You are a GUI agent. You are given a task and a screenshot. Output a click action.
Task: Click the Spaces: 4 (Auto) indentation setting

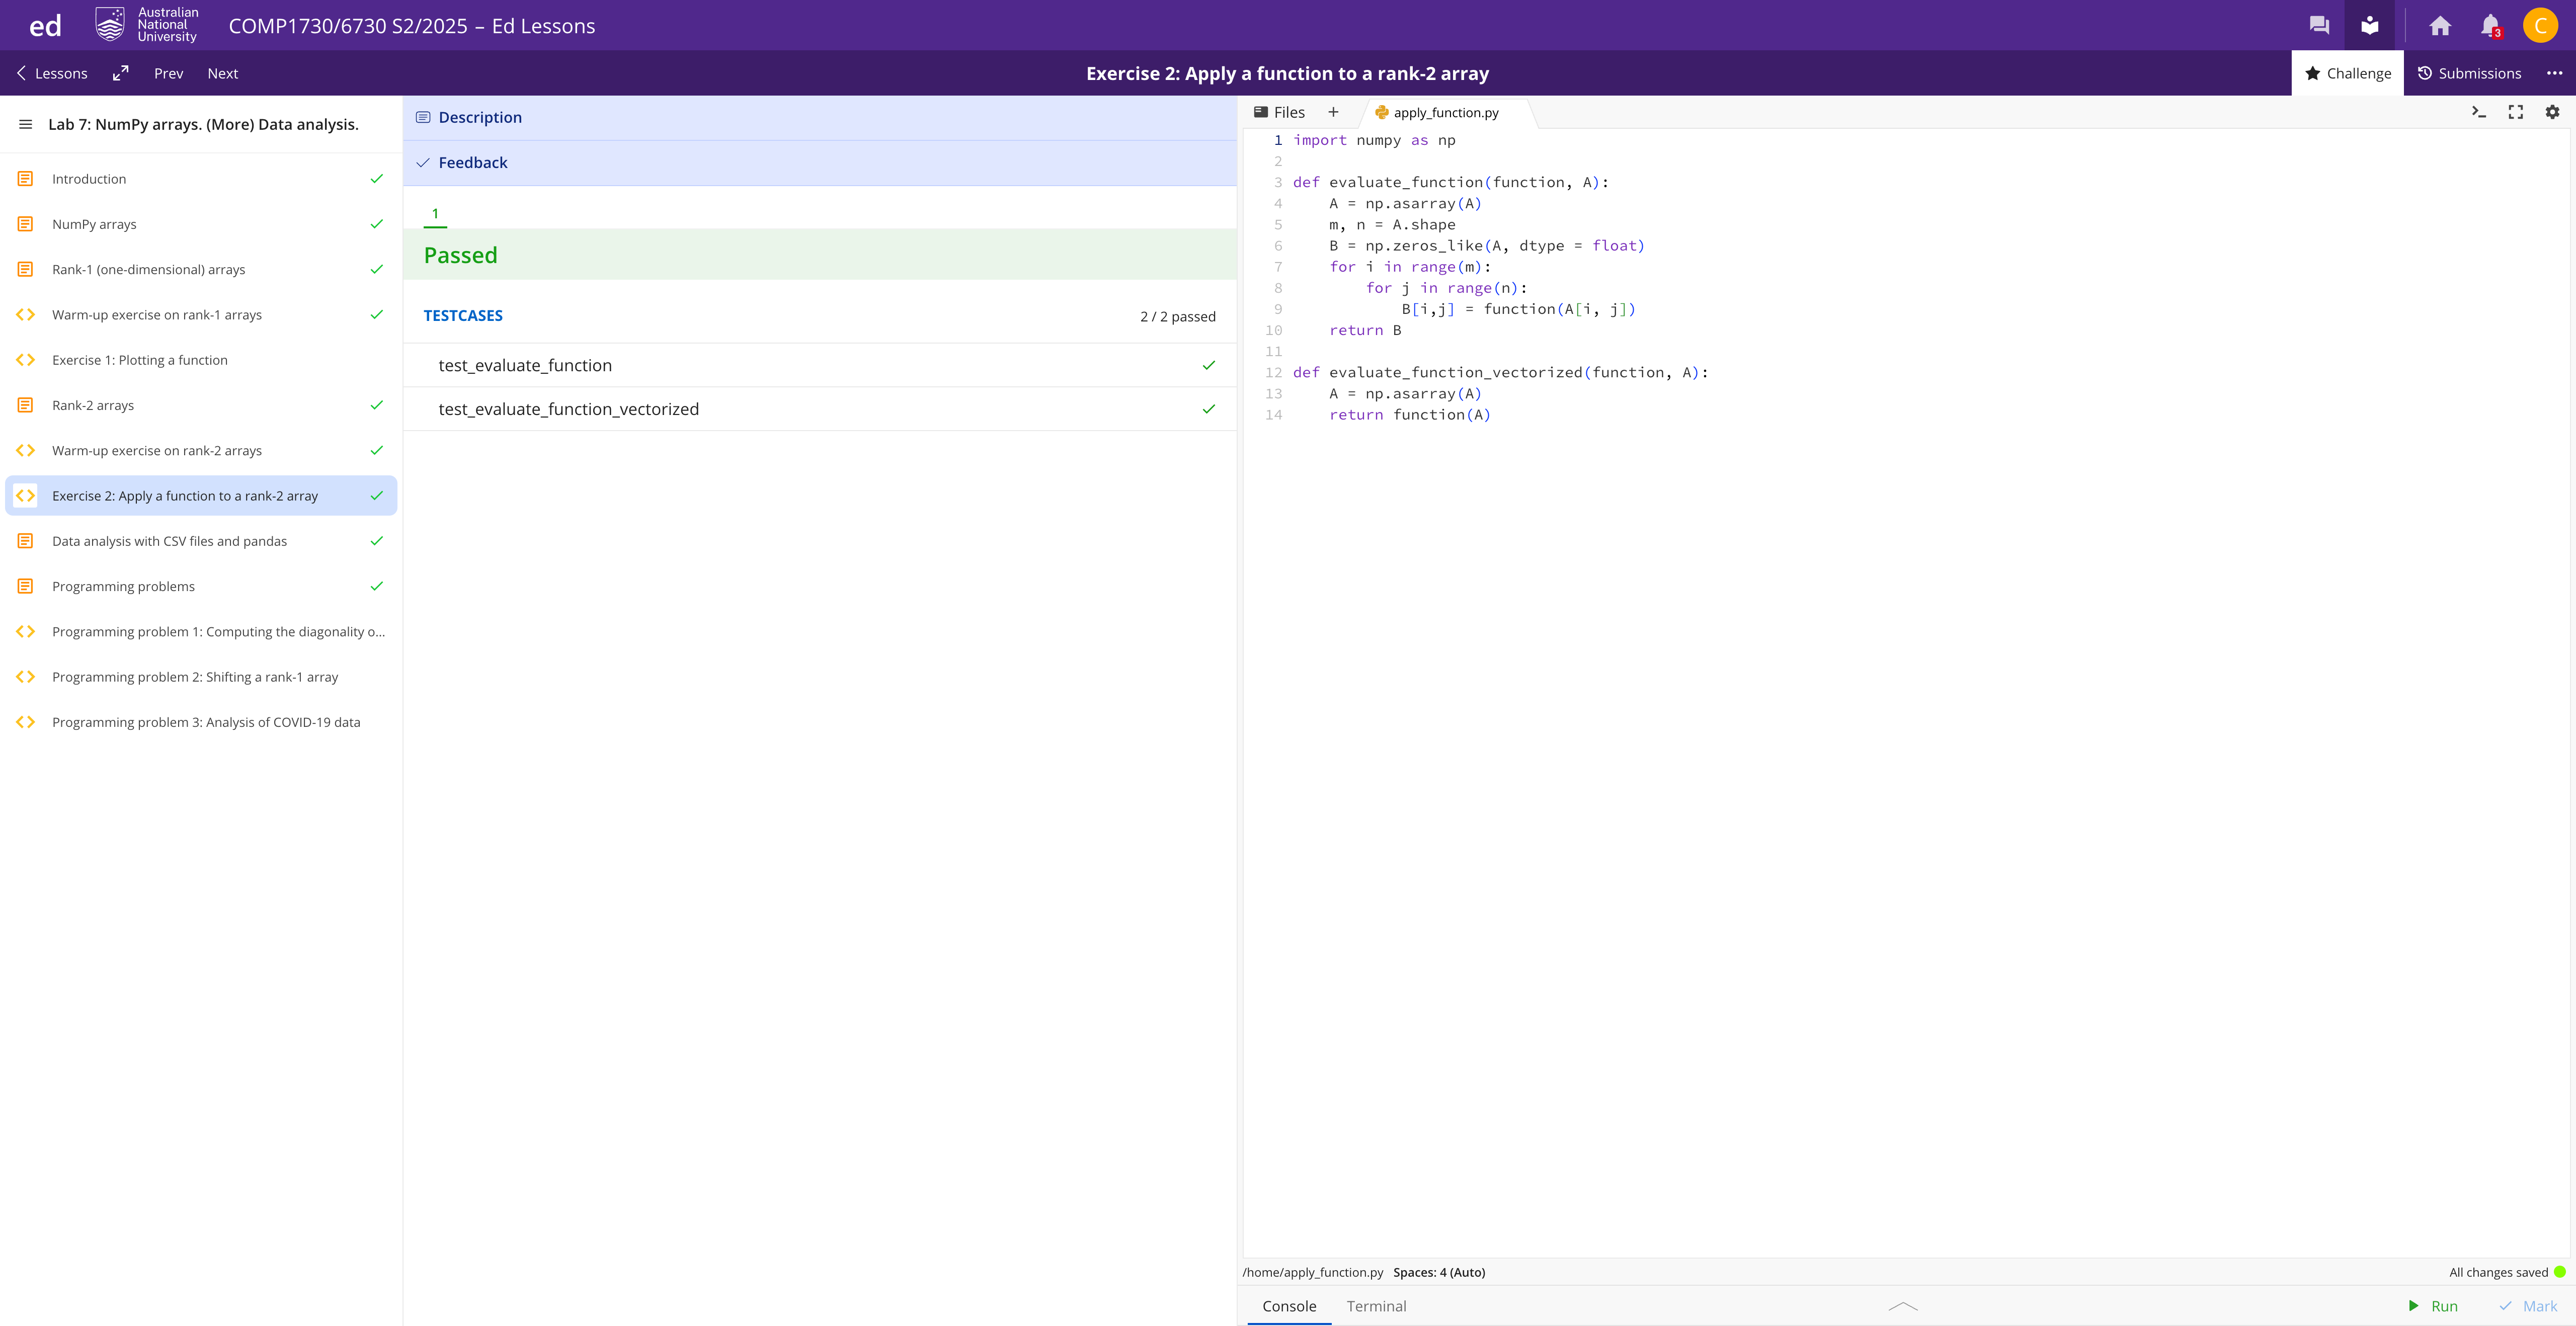pyautogui.click(x=1439, y=1272)
